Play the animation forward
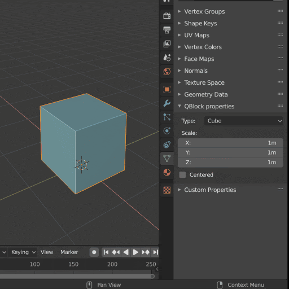This screenshot has width=289, height=289. 135,252
